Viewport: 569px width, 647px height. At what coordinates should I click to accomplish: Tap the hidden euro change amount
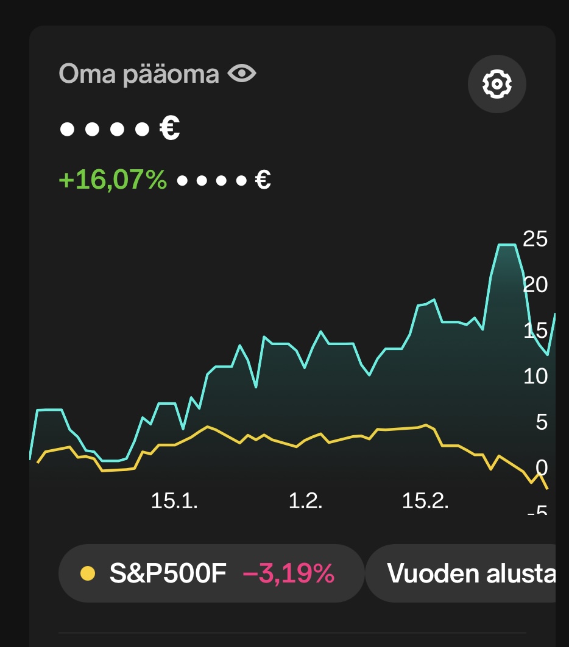[x=223, y=180]
